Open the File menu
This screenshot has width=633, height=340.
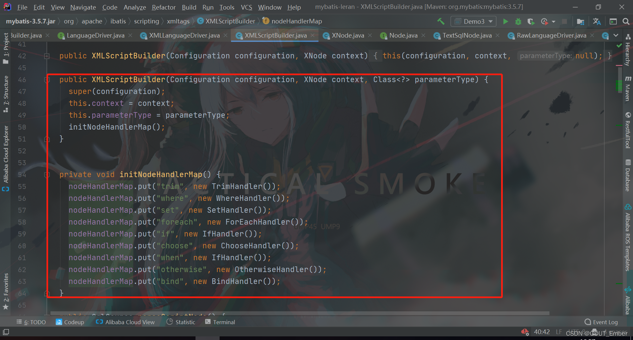22,7
